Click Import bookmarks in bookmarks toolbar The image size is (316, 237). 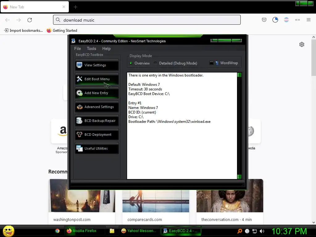[23, 31]
